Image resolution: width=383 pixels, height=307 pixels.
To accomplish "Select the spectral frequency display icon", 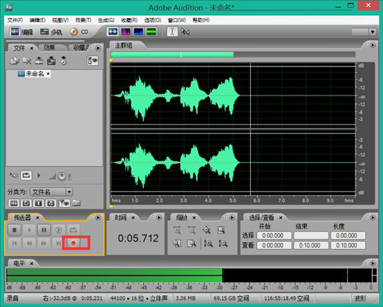I will point(125,32).
